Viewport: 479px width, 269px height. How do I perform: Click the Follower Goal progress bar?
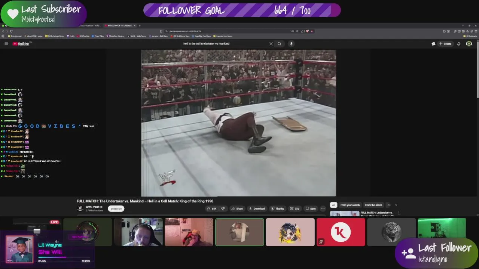(242, 10)
